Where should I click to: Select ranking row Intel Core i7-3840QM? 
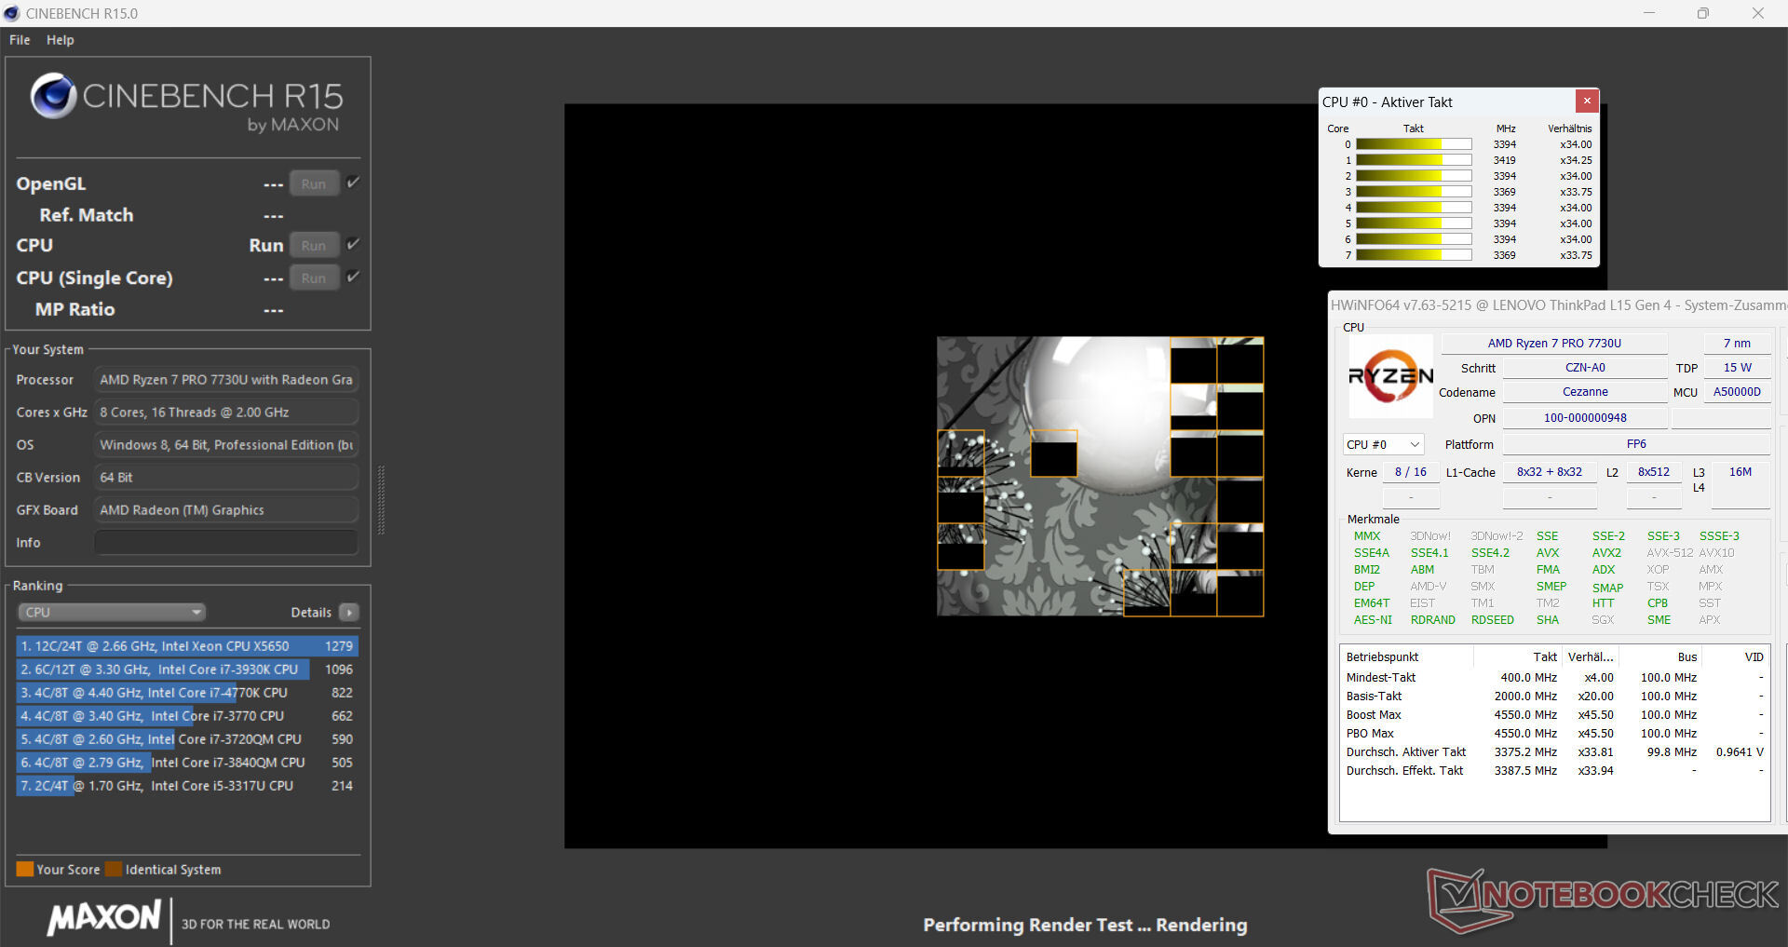(x=187, y=763)
